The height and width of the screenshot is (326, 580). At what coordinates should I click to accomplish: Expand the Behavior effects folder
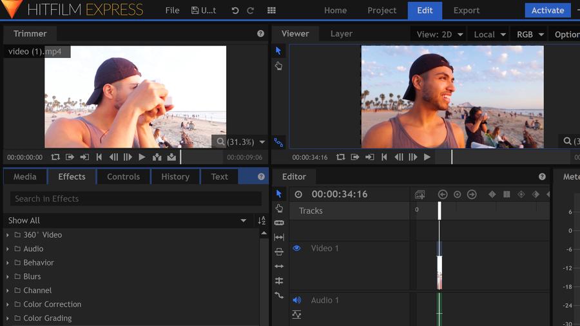pyautogui.click(x=7, y=263)
